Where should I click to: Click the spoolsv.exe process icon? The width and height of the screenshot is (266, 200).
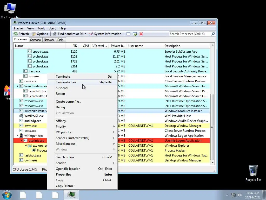30,51
